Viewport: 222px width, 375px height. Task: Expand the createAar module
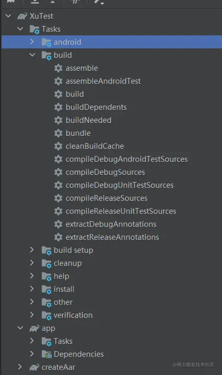pos(20,367)
